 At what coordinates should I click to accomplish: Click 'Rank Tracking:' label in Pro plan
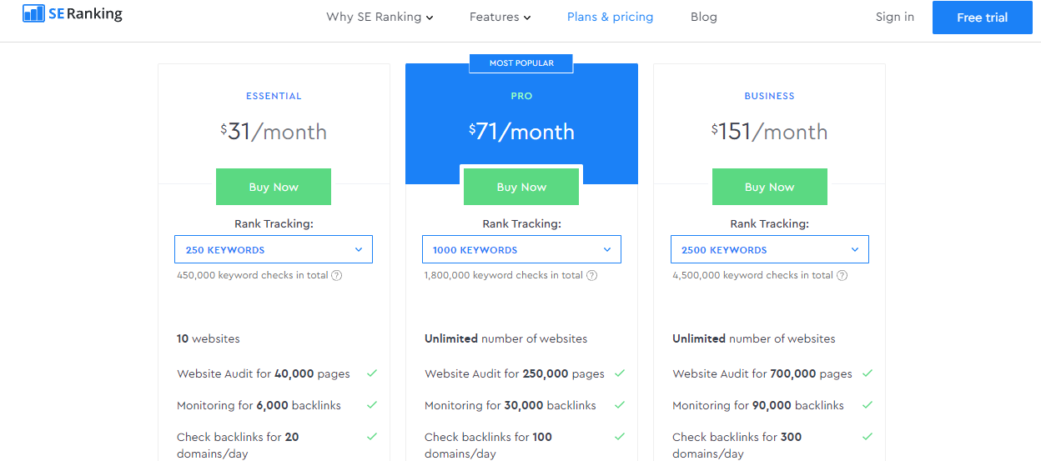521,223
